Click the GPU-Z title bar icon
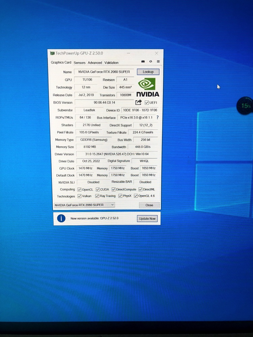The image size is (253, 337). click(x=52, y=53)
